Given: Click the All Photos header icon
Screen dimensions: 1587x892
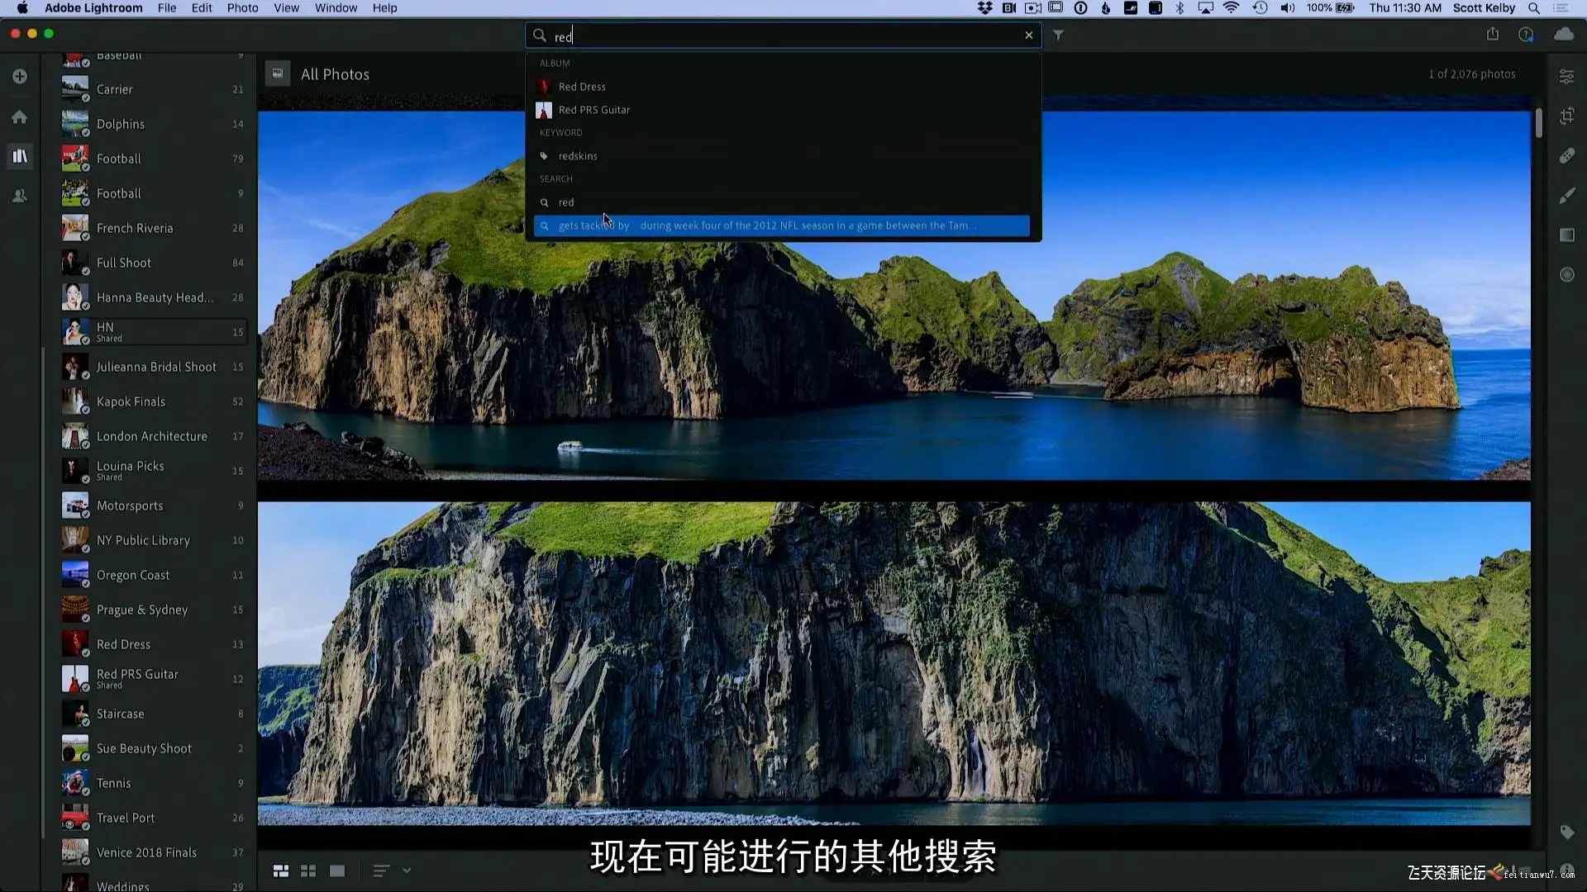Looking at the screenshot, I should click(x=278, y=74).
